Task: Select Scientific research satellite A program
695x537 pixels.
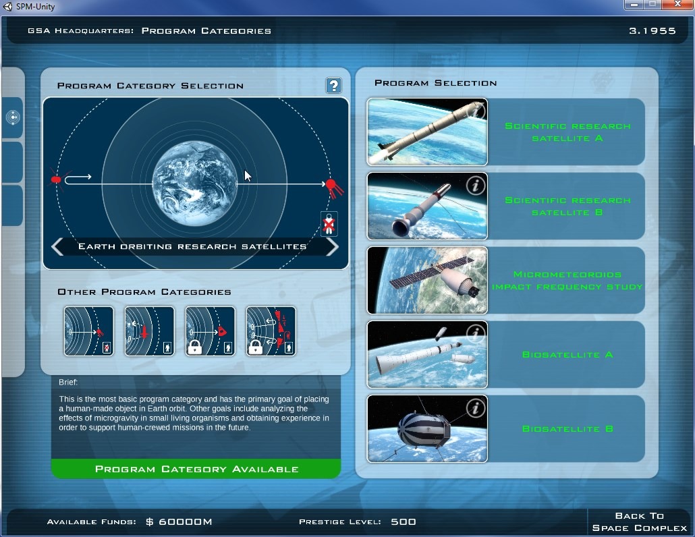Action: click(x=567, y=132)
